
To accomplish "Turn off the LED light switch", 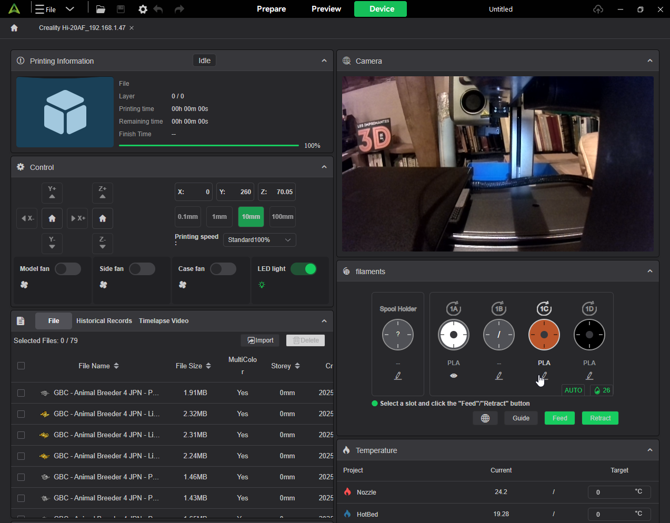I will (x=304, y=269).
